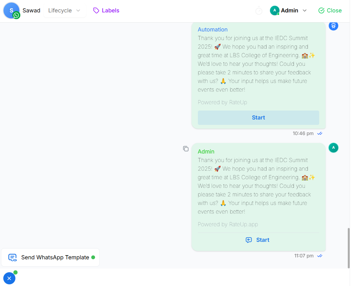Click the read receipt ticks at 11:07 pm

pyautogui.click(x=320, y=256)
